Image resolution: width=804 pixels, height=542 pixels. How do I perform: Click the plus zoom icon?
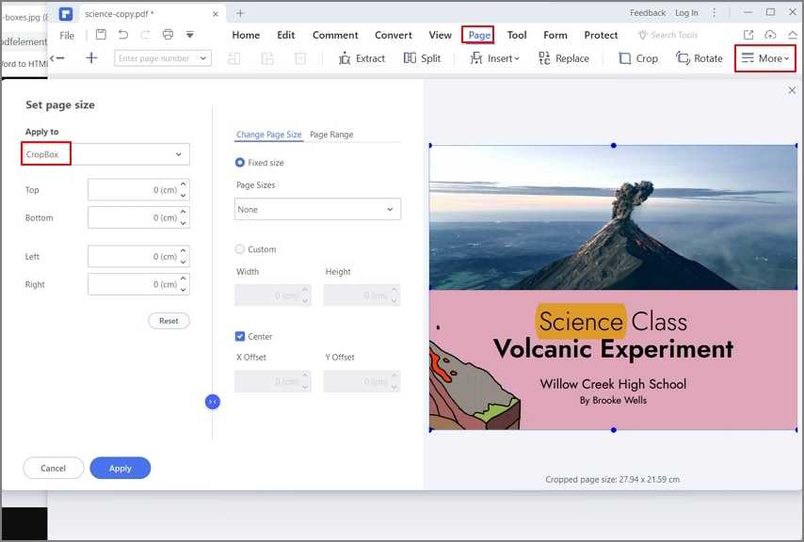[91, 58]
